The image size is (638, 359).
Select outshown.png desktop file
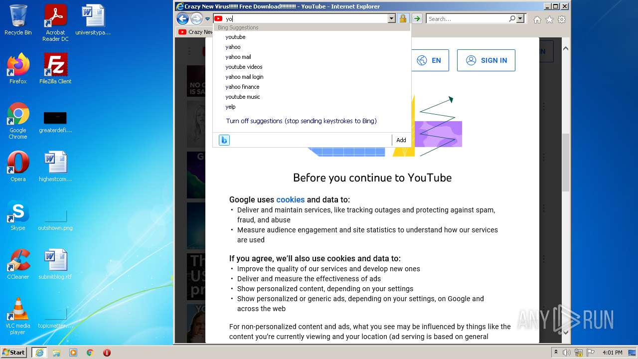pyautogui.click(x=55, y=219)
